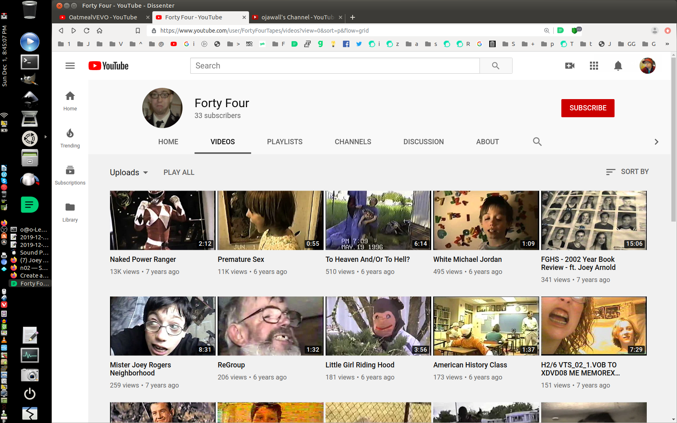Open Library in the sidebar
The width and height of the screenshot is (677, 423).
coord(70,212)
